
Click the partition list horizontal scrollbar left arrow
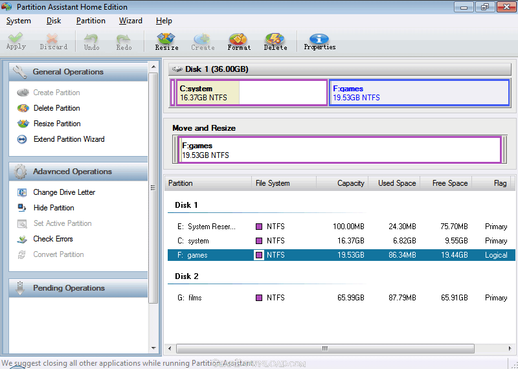coord(170,348)
